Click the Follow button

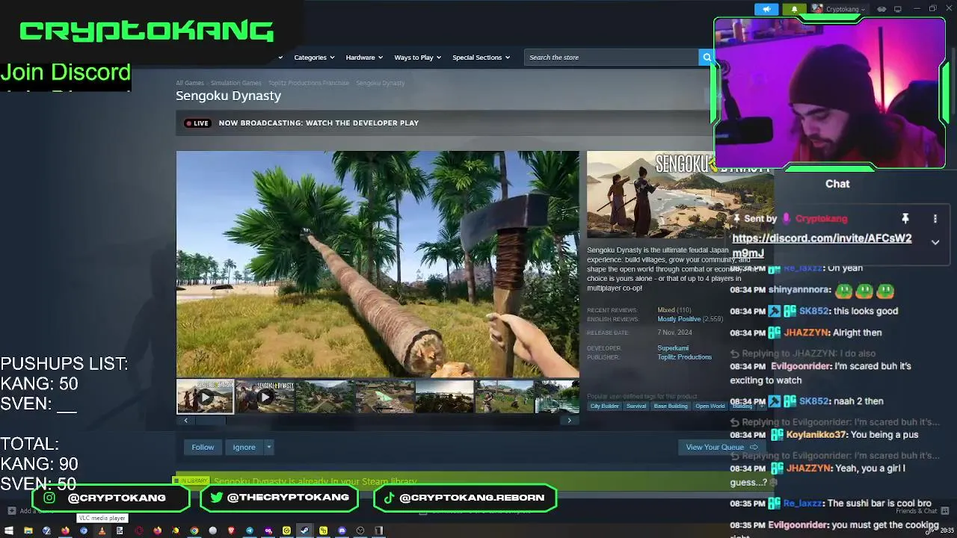pyautogui.click(x=203, y=447)
